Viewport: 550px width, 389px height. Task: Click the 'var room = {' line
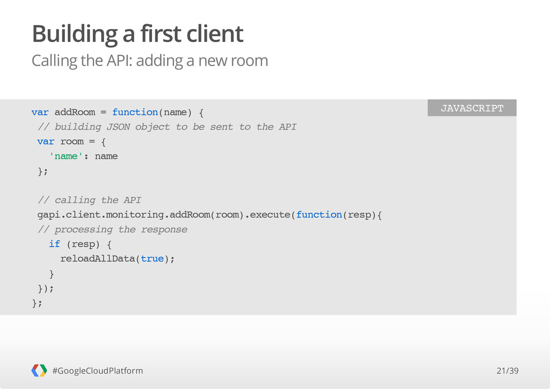[71, 142]
